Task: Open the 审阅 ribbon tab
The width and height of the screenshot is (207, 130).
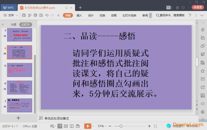Action: pyautogui.click(x=145, y=15)
